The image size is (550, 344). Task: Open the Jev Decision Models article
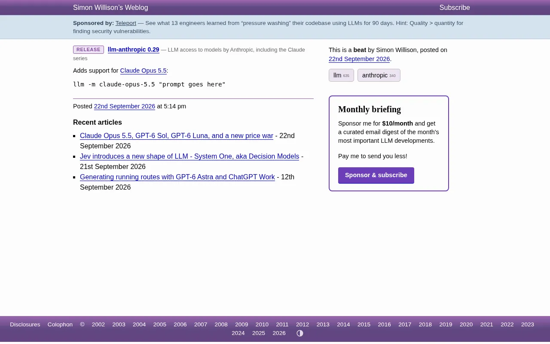tap(189, 157)
